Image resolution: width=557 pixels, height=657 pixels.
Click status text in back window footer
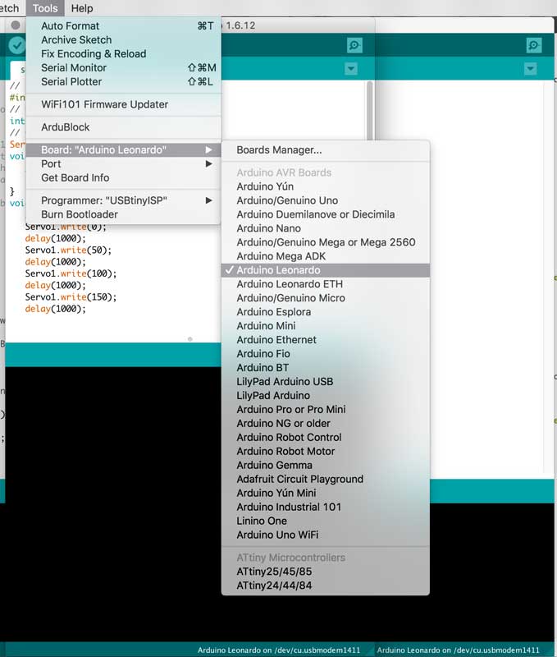tap(459, 650)
